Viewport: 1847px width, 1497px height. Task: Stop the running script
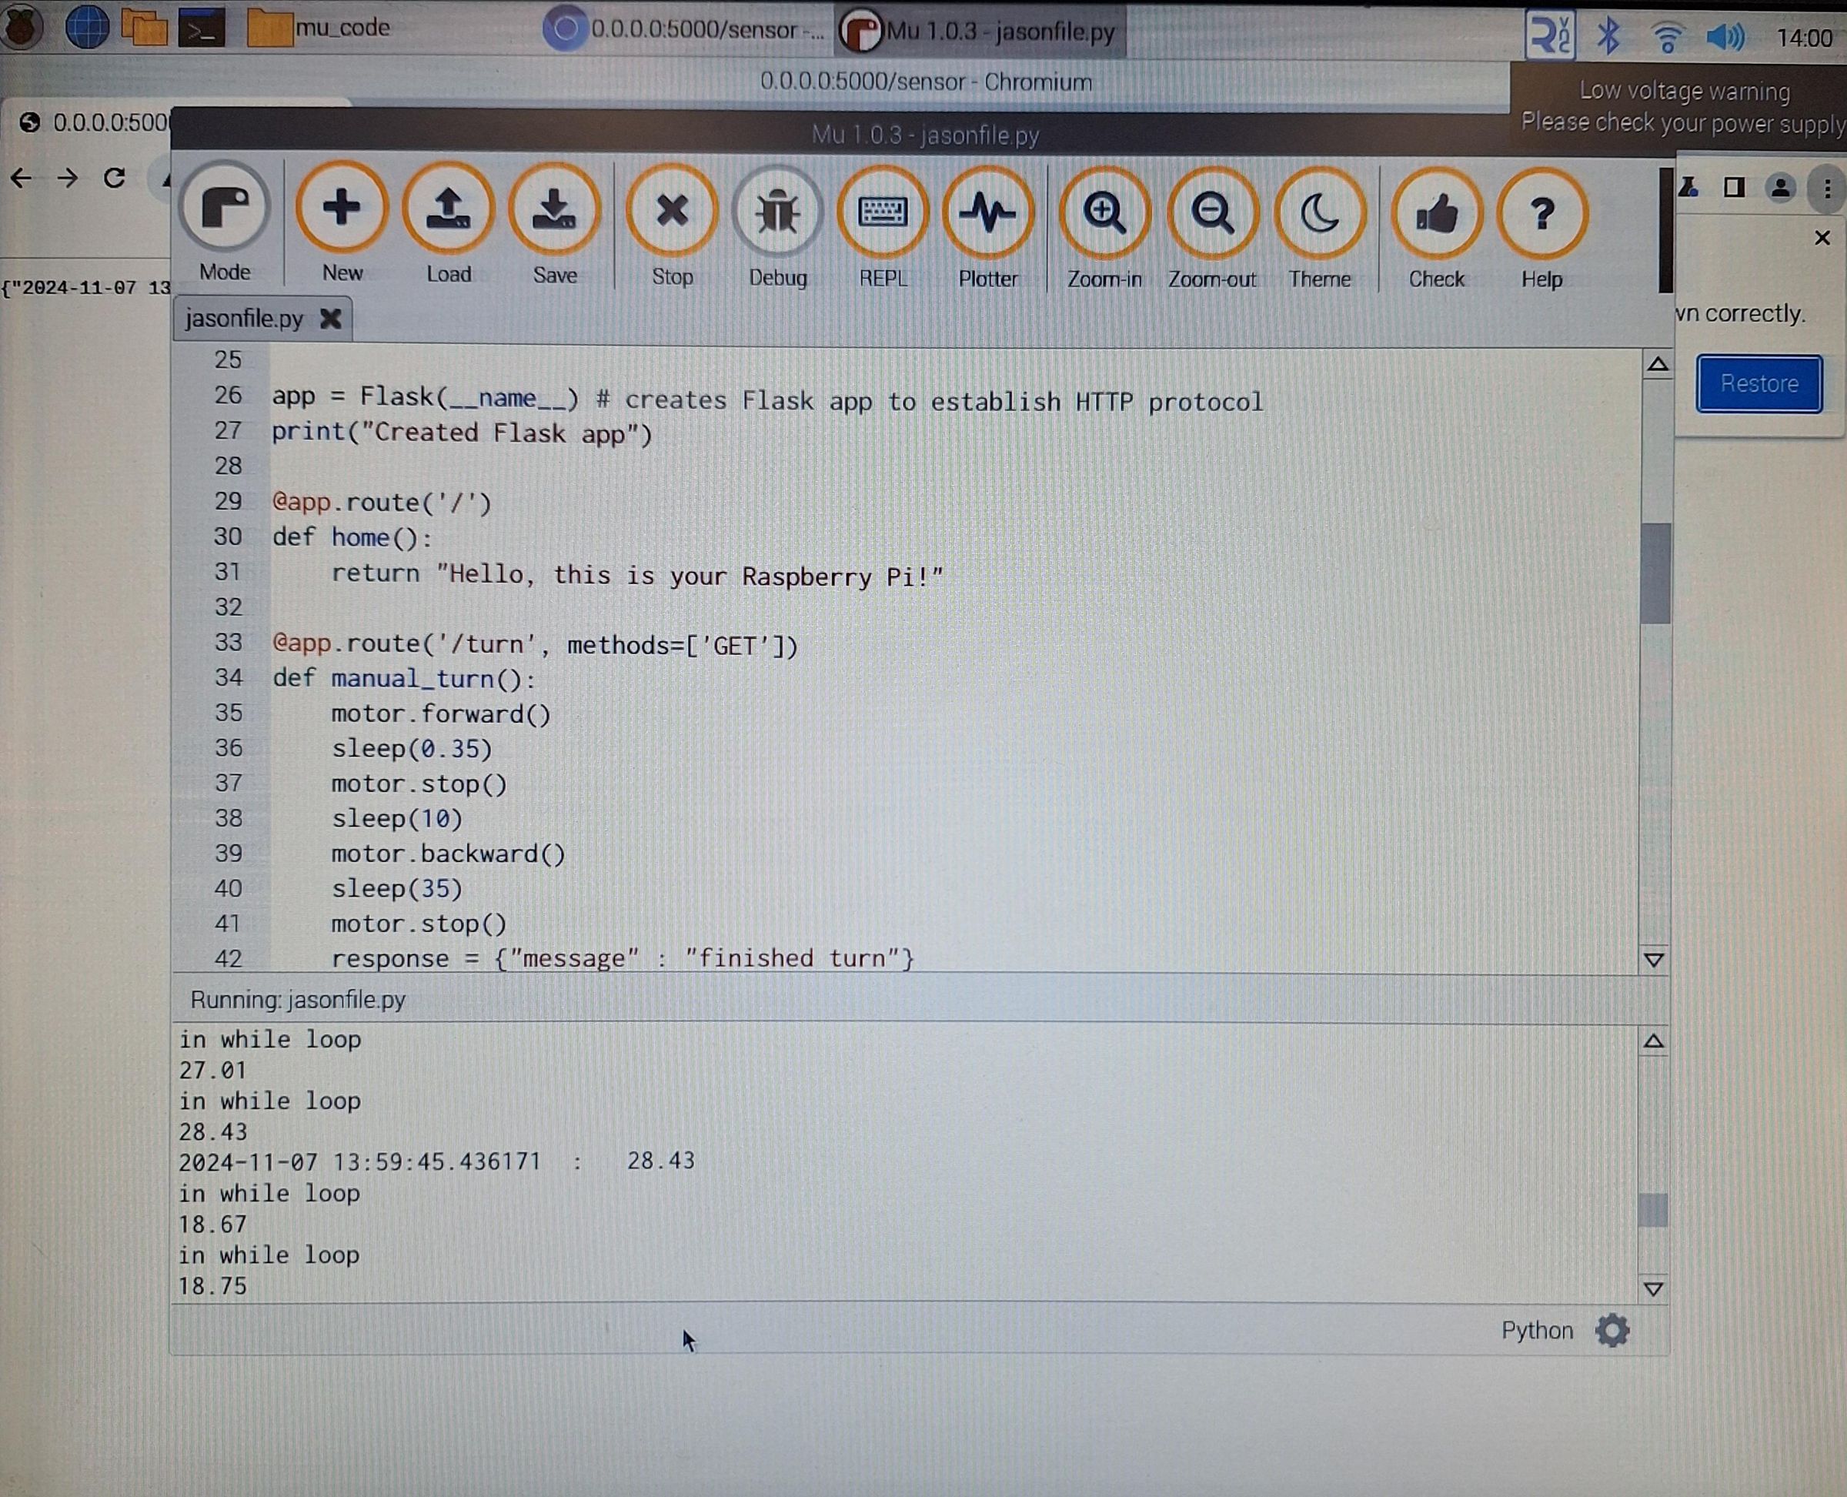pos(672,226)
